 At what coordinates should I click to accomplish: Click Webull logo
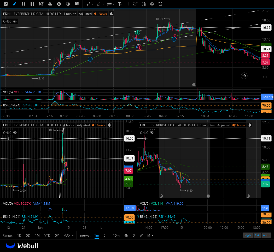click(22, 246)
